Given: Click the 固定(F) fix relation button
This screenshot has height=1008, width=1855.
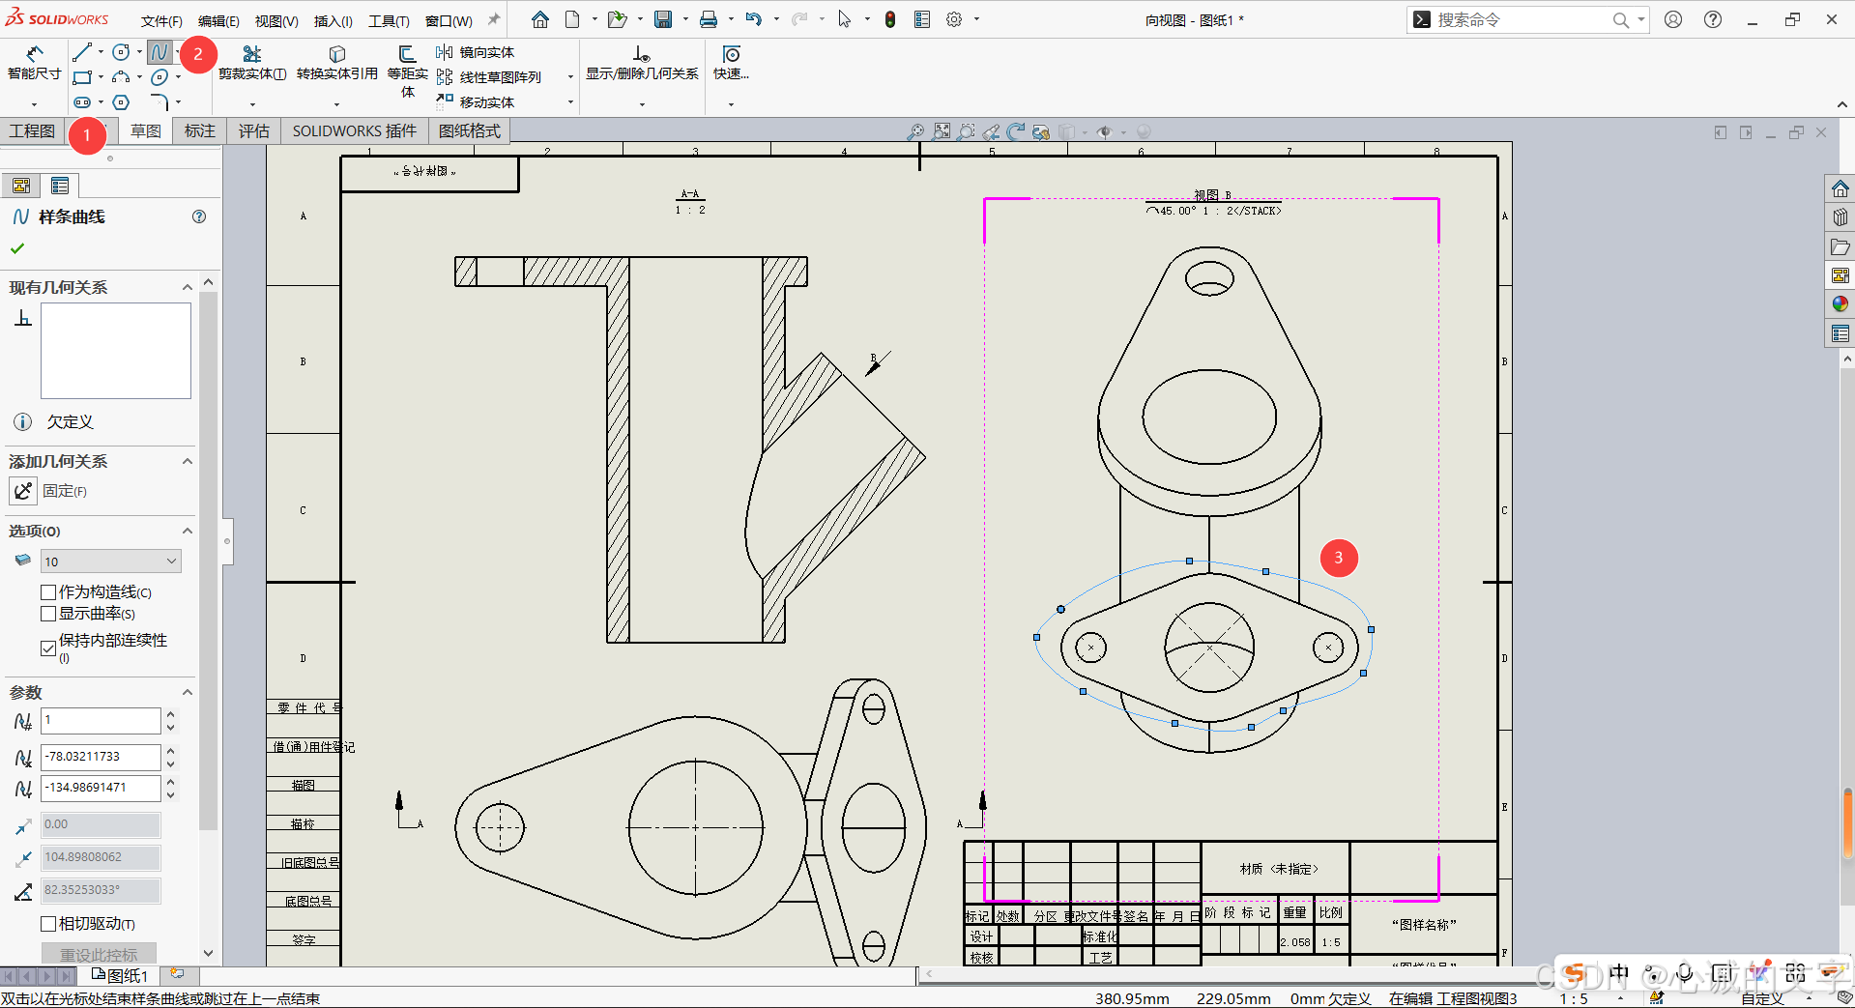Looking at the screenshot, I should point(23,491).
